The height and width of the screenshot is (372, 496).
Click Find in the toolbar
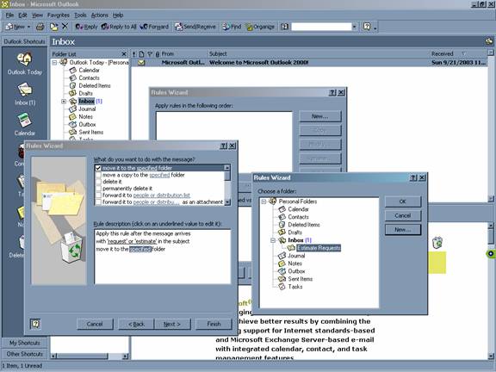[232, 27]
